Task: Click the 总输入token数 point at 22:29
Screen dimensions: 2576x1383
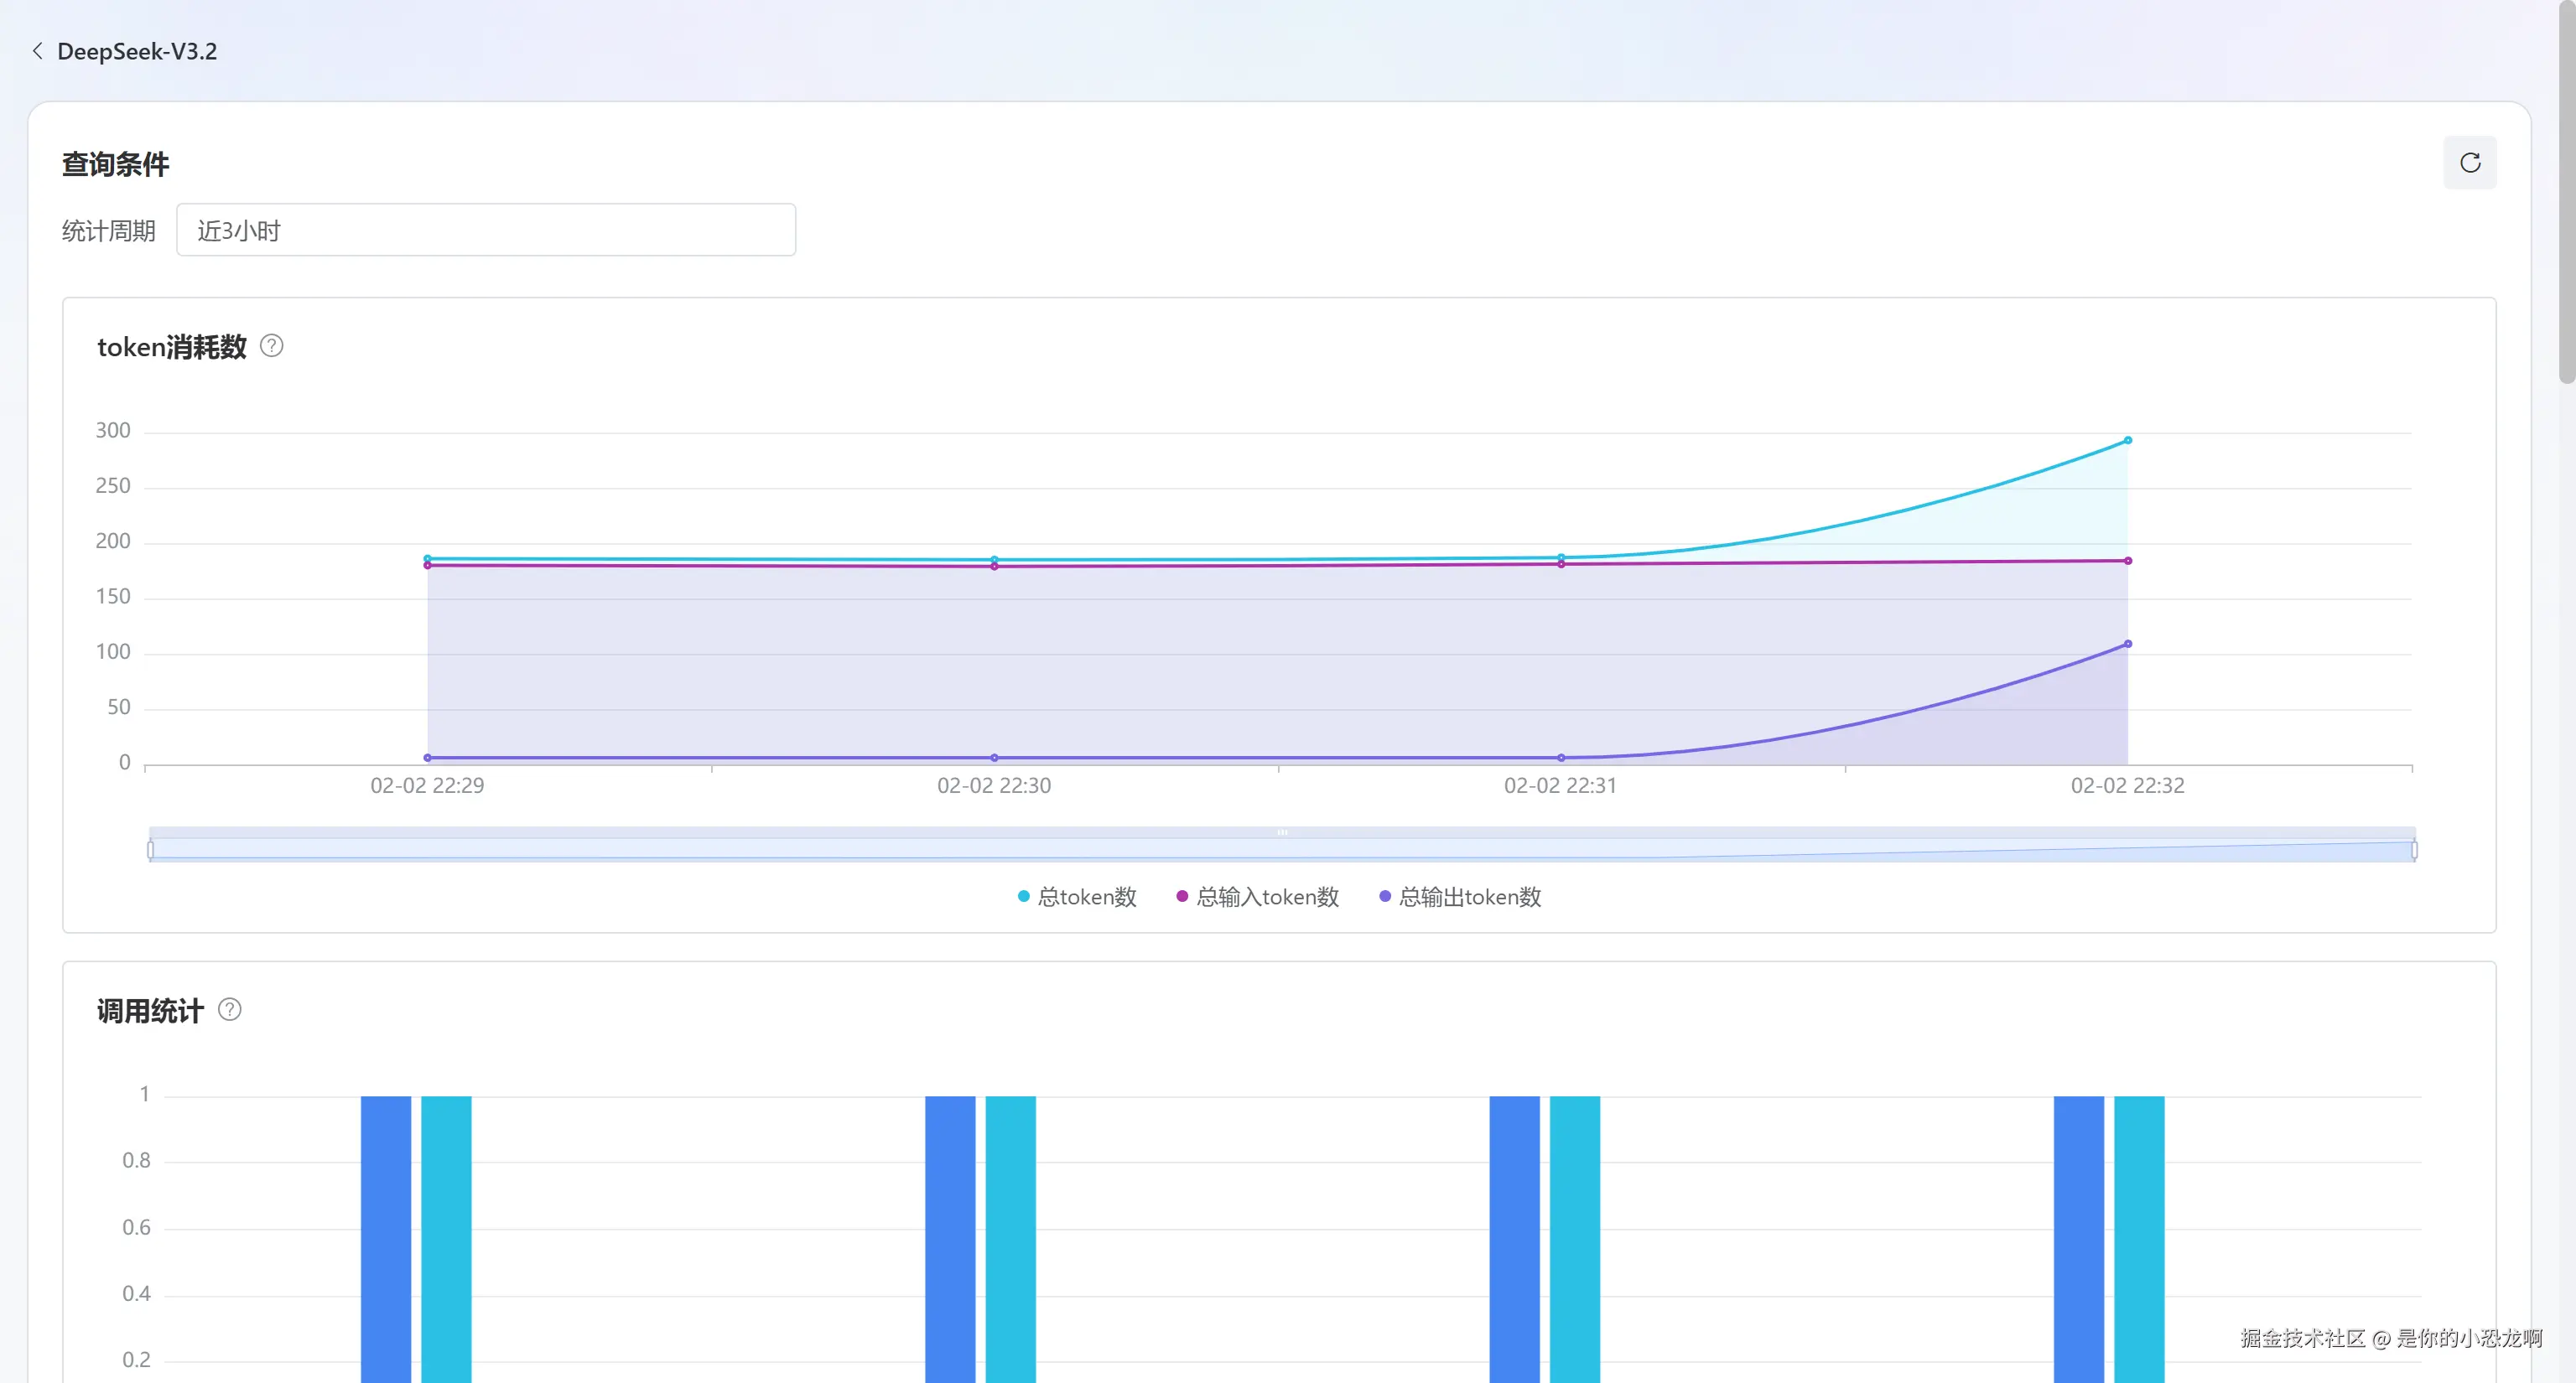Action: (x=428, y=566)
